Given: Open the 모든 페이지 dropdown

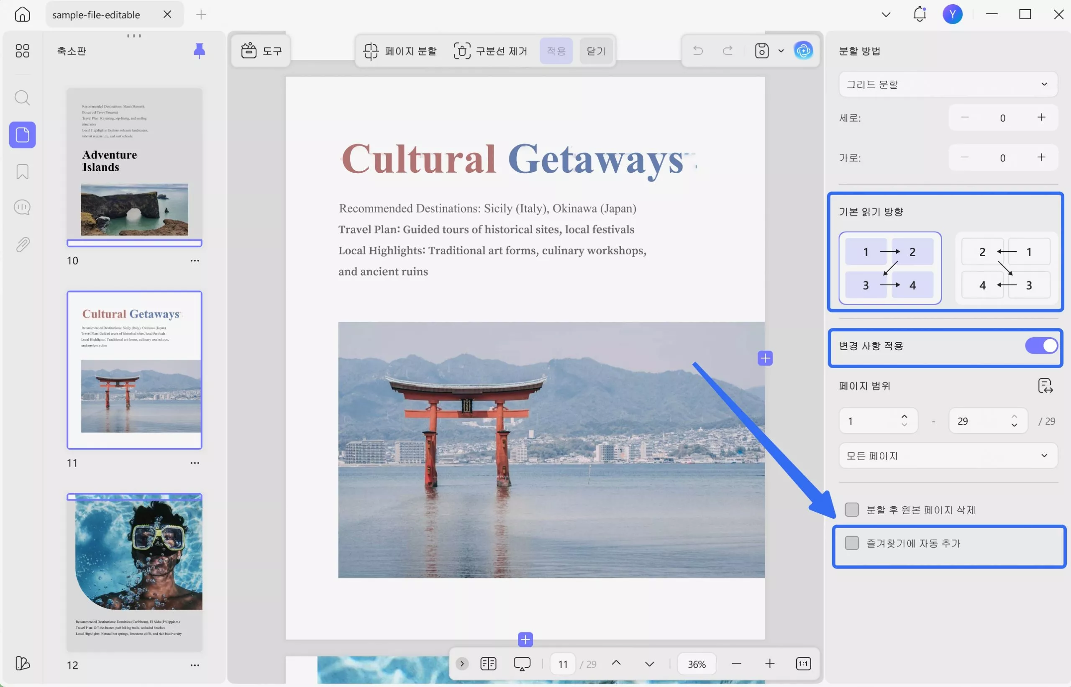Looking at the screenshot, I should (x=948, y=456).
